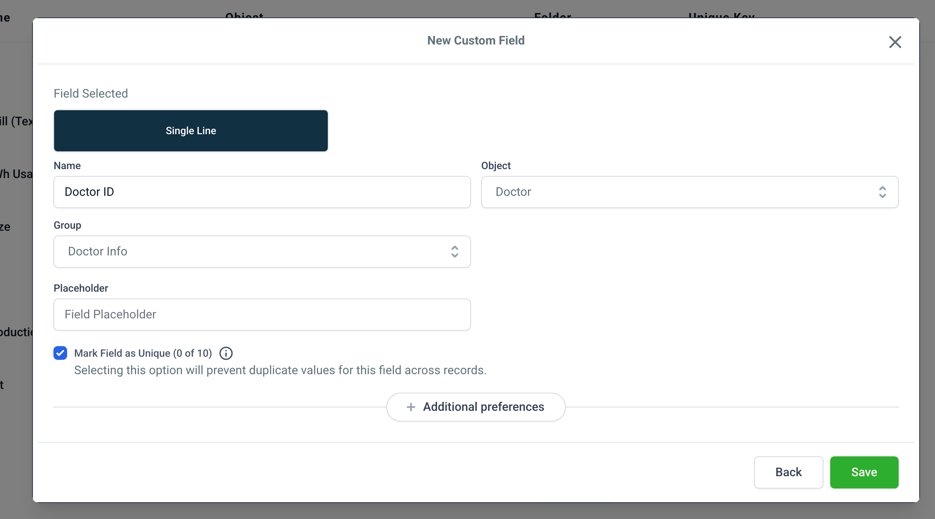The height and width of the screenshot is (519, 935).
Task: Click the plus icon in Additional preferences
Action: point(411,407)
